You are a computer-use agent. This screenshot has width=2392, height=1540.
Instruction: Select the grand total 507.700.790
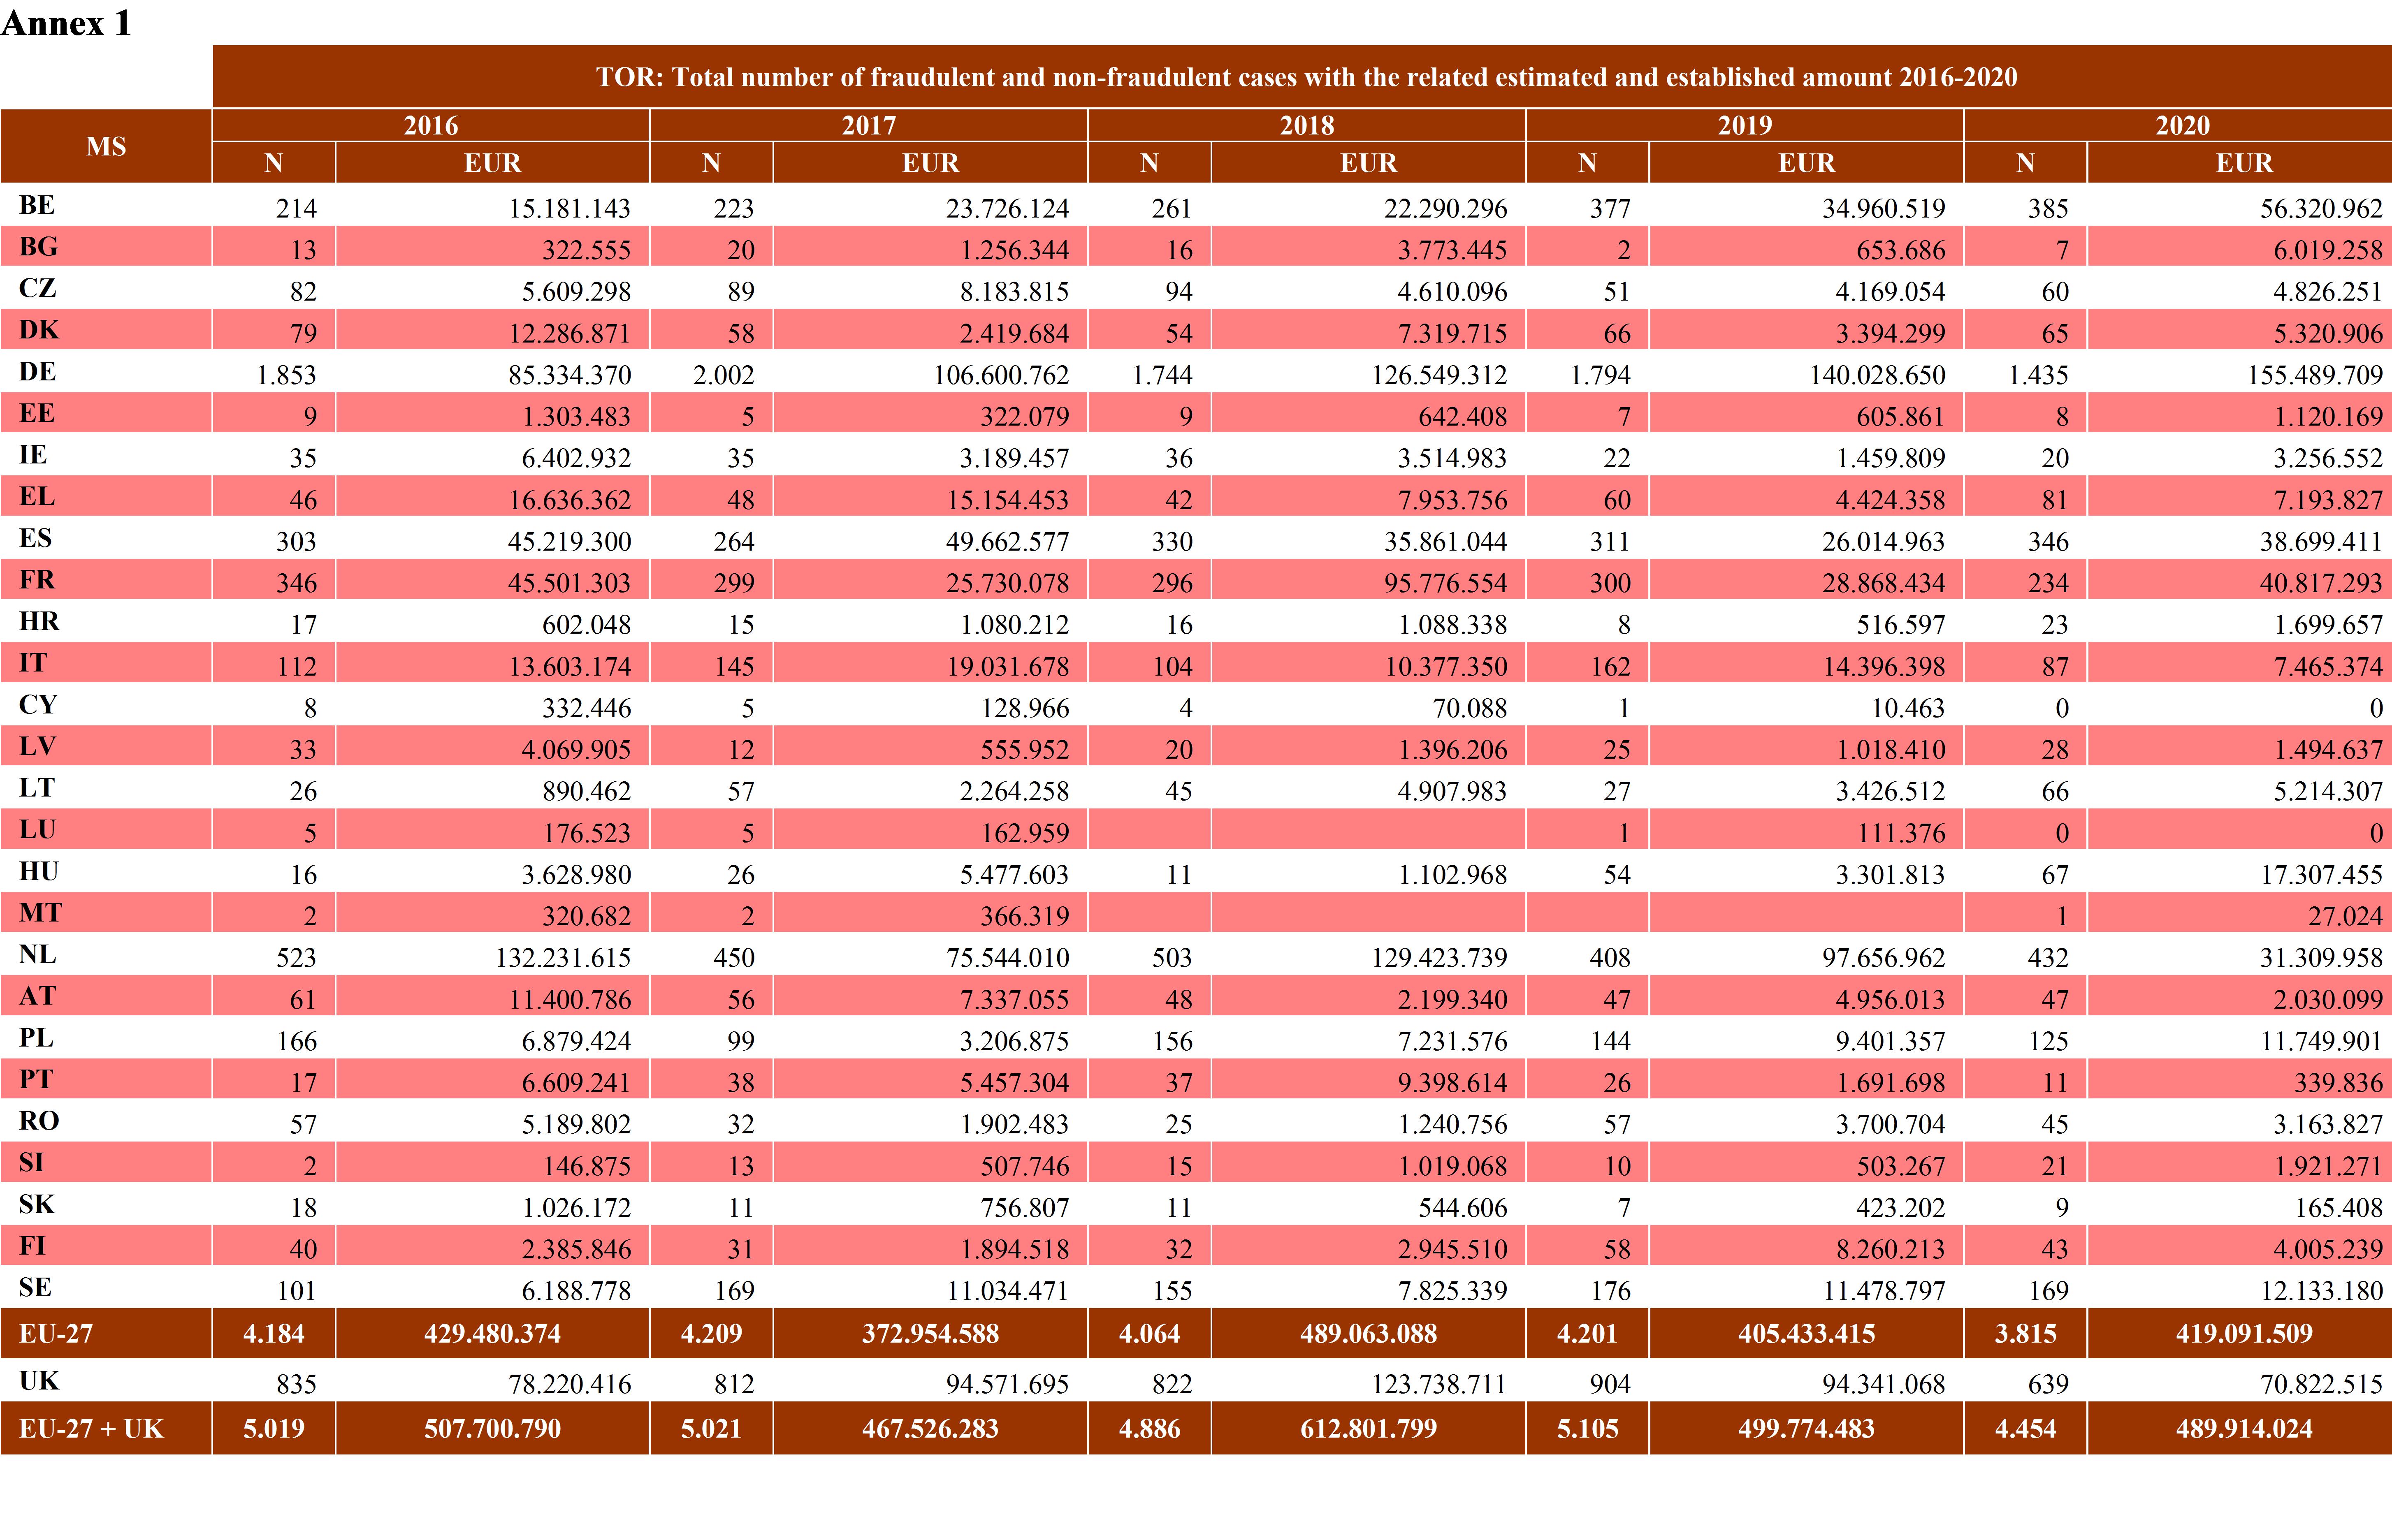coord(492,1428)
